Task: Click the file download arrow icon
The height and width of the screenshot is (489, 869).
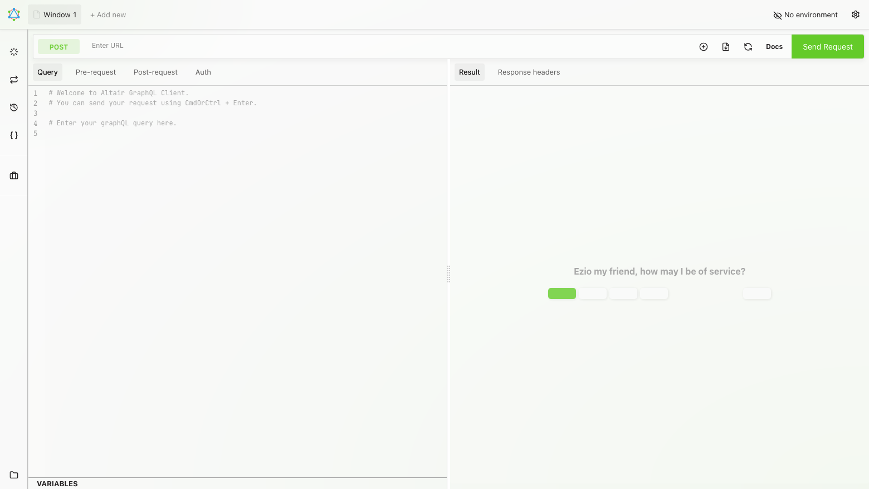Action: pos(726,47)
